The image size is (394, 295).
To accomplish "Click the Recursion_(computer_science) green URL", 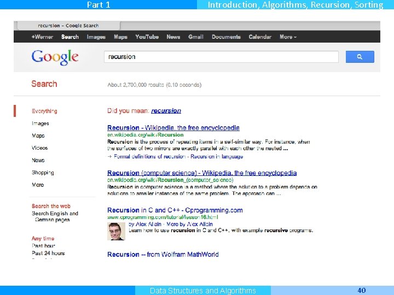I will (x=170, y=180).
